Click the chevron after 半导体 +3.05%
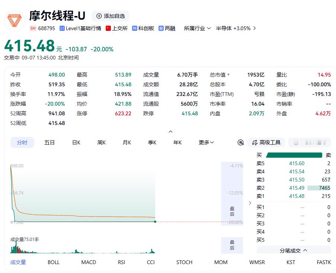The image size is (336, 273). click(255, 28)
